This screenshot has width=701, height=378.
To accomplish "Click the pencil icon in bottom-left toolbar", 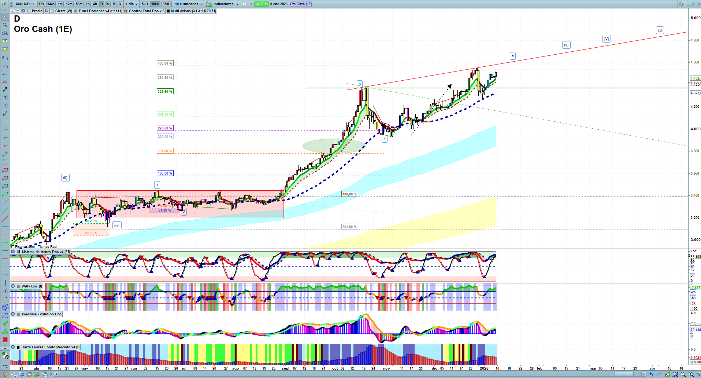I will click(x=5, y=374).
